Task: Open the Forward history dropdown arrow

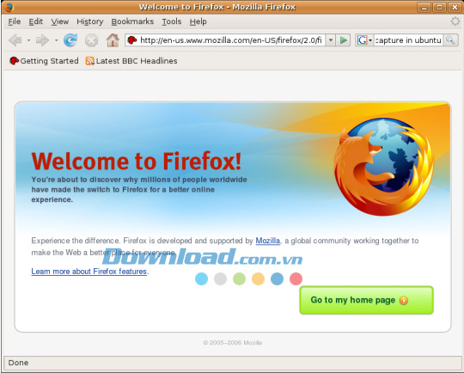Action: pos(56,40)
